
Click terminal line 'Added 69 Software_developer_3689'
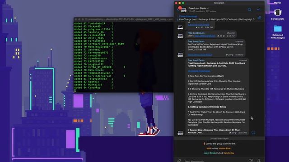click(x=106, y=44)
